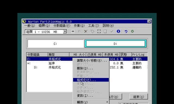
Task: Click the 狀態 column header
Action: (x=126, y=54)
